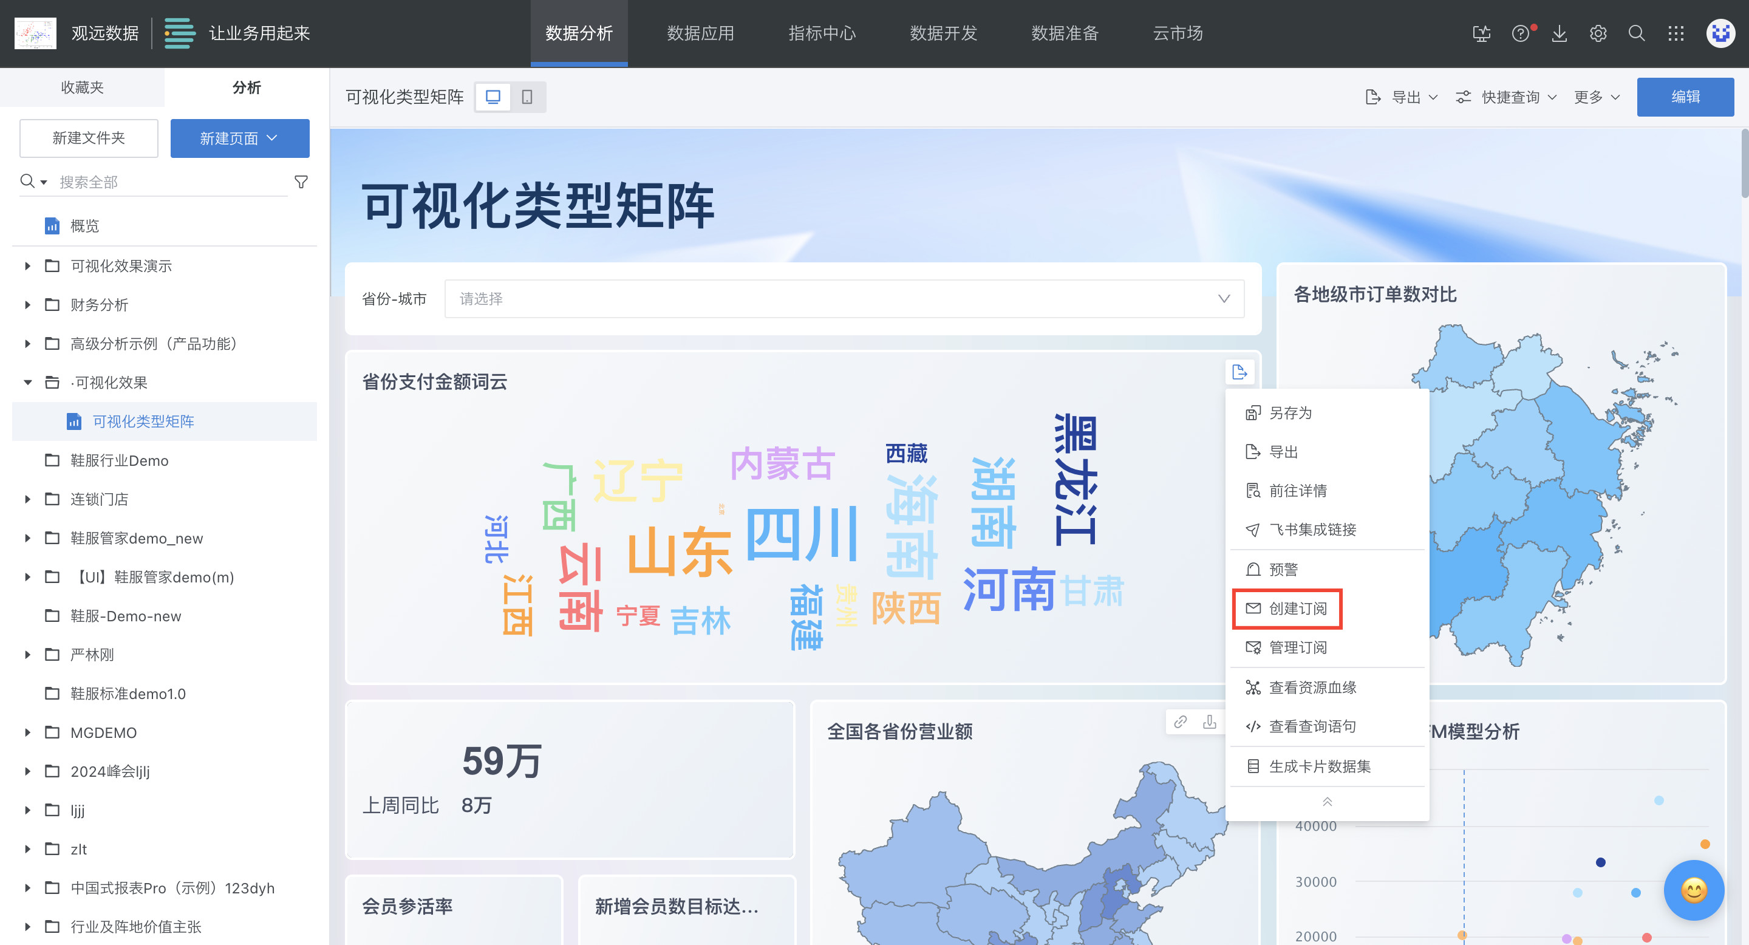Click the 搜索全部 search field
The image size is (1749, 945).
pyautogui.click(x=170, y=182)
